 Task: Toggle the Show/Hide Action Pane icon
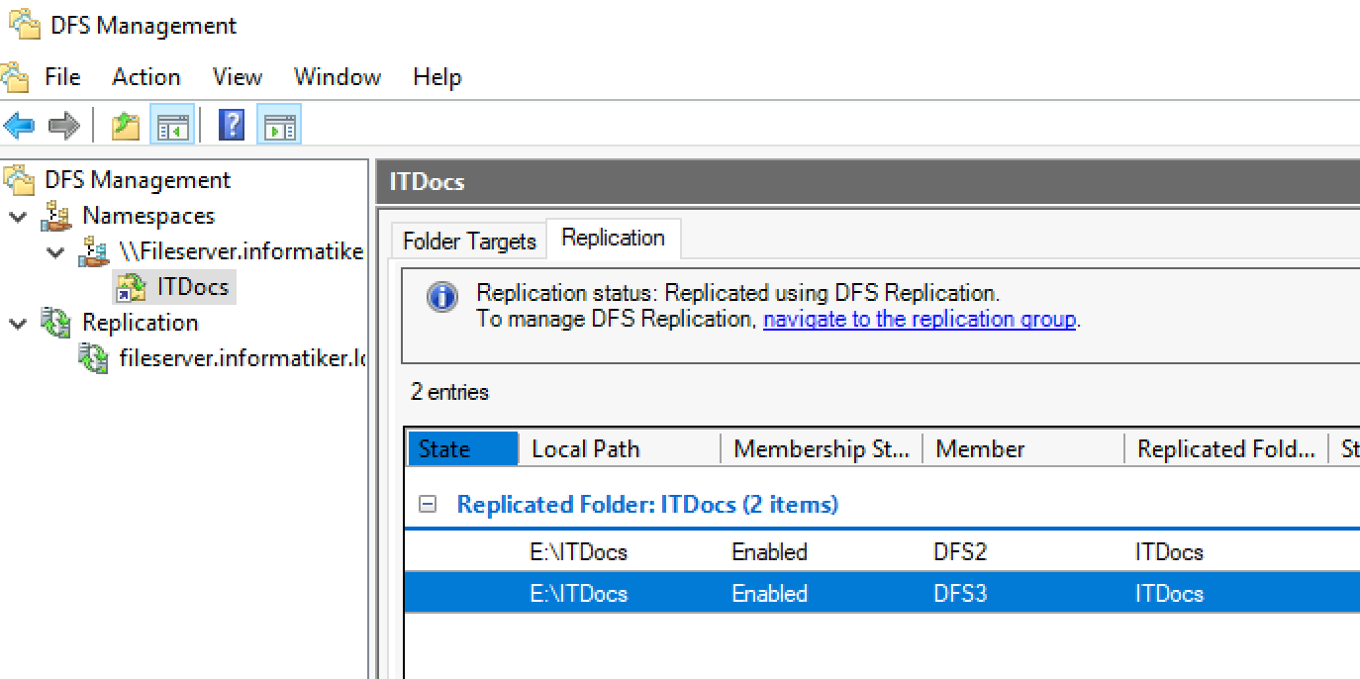tap(279, 126)
